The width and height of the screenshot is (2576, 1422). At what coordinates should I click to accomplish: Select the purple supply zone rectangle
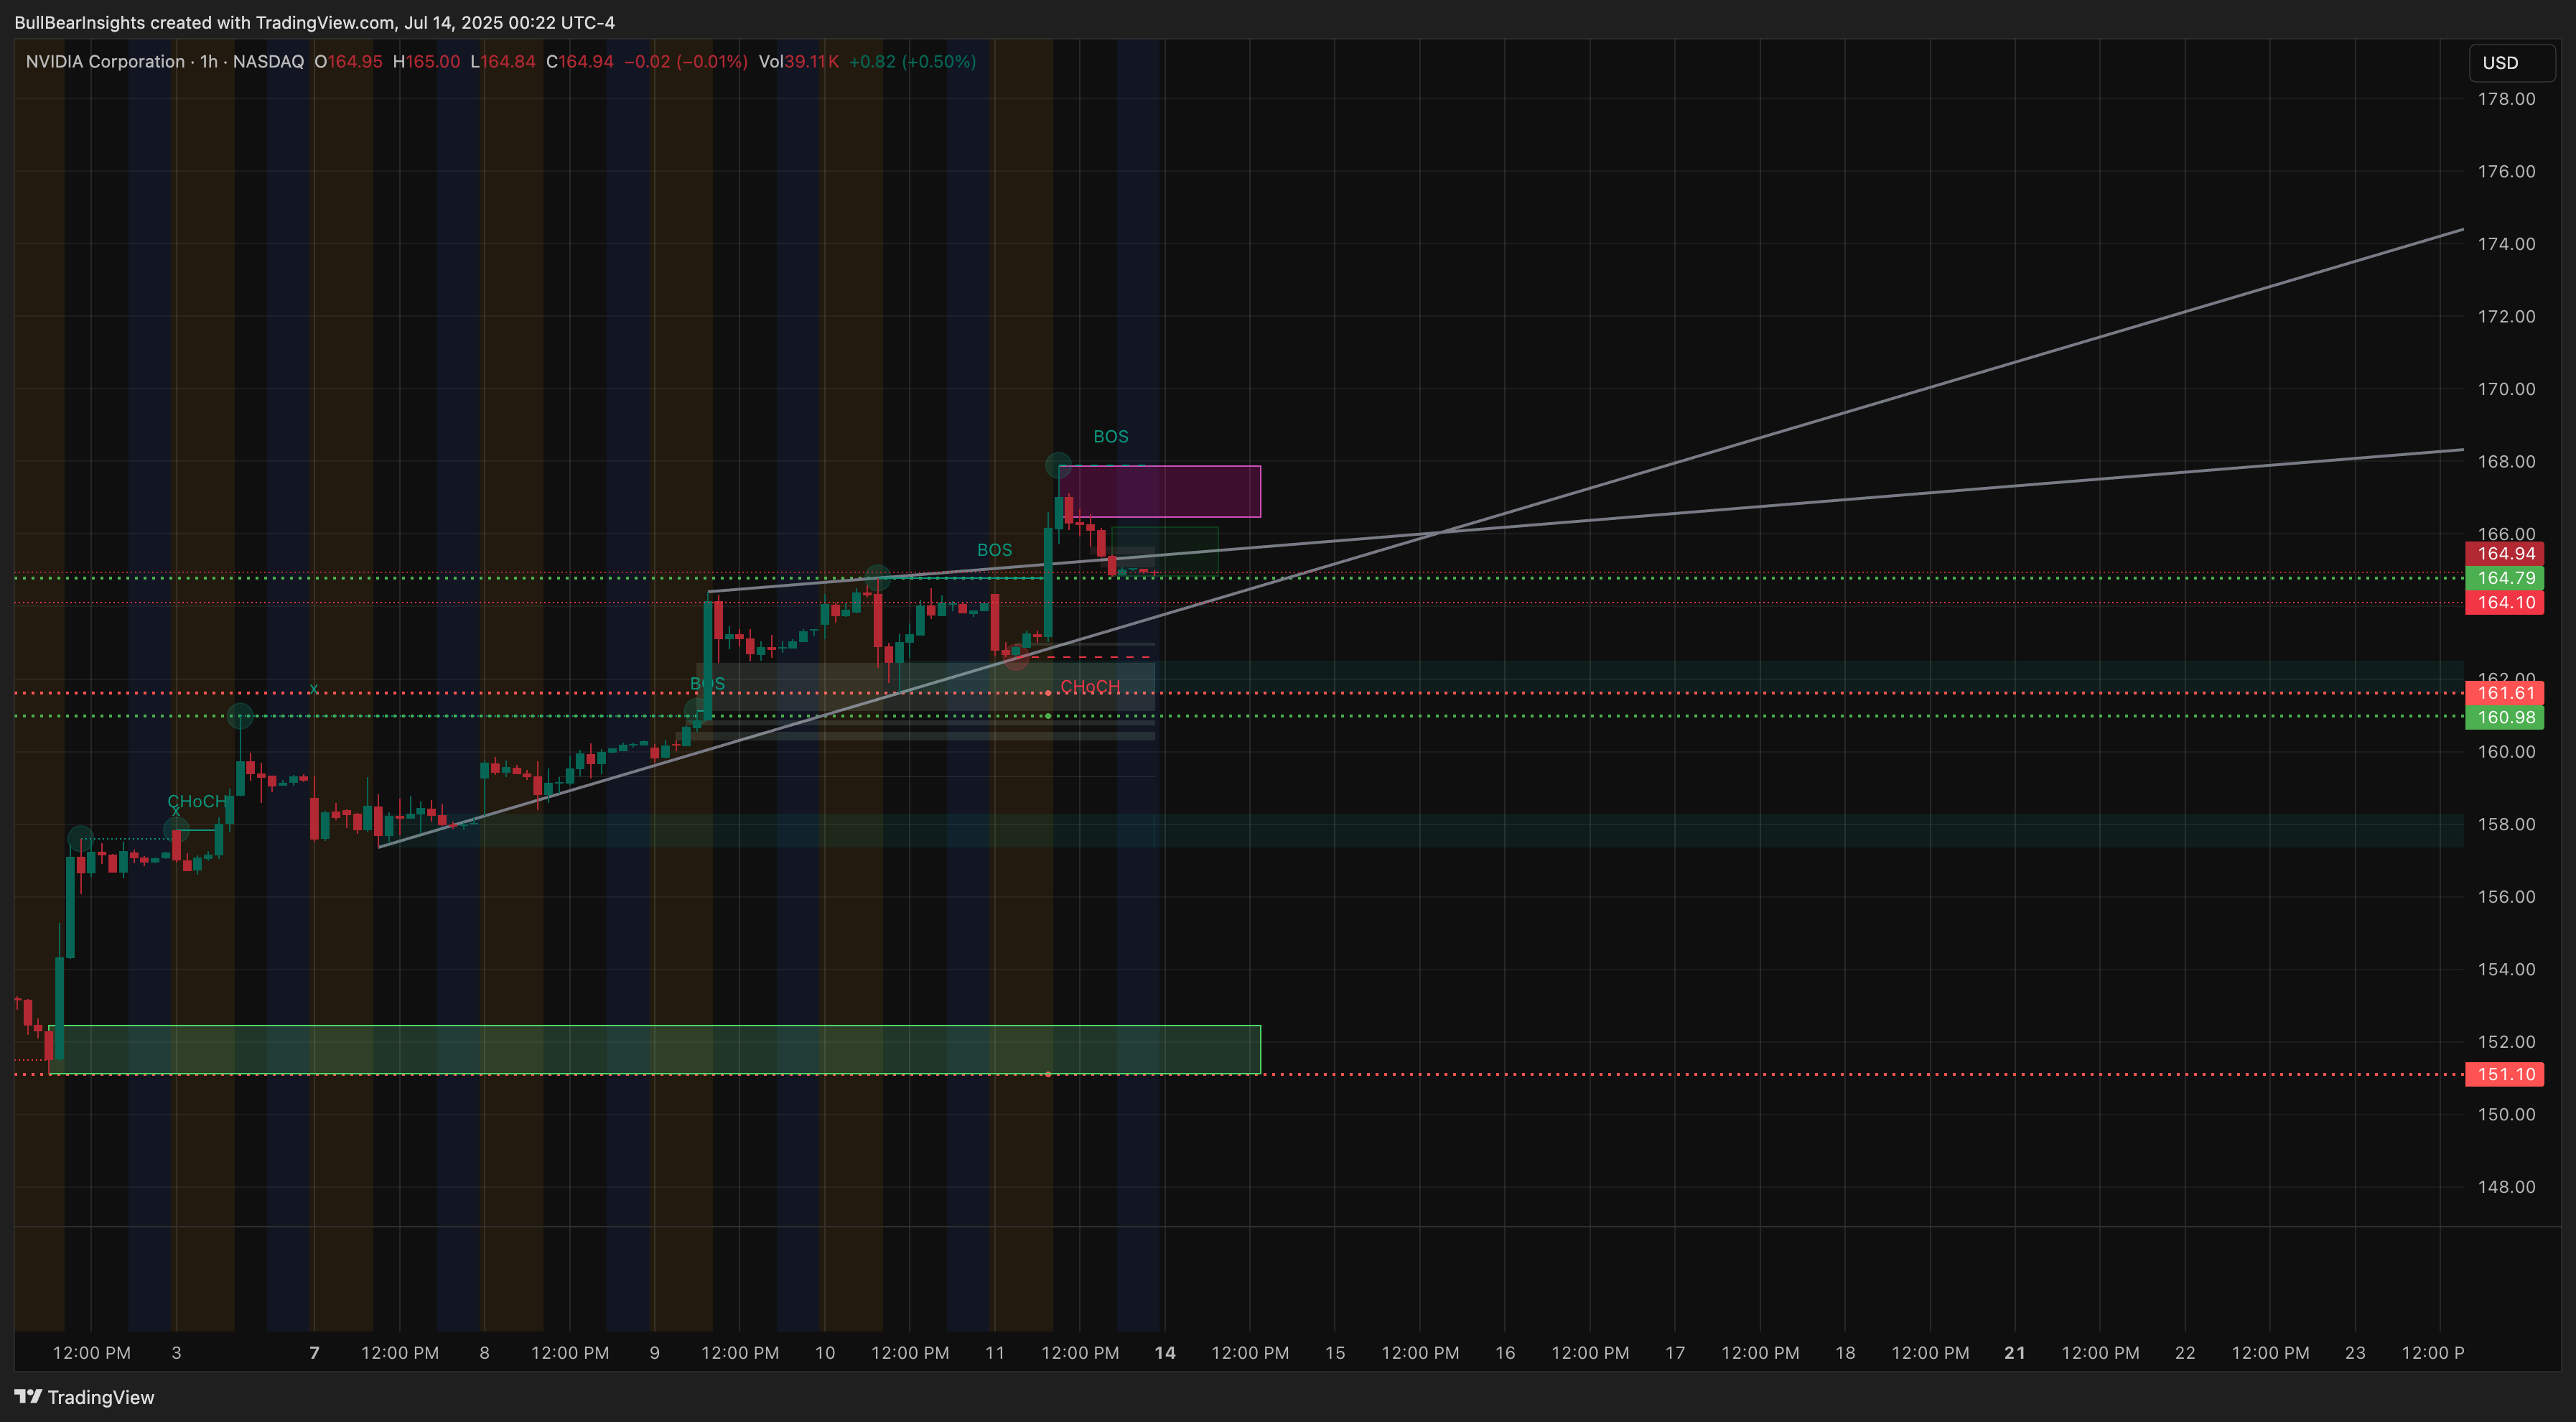click(1159, 491)
